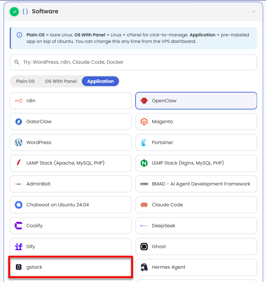The width and height of the screenshot is (266, 282).
Task: Click the Coolify purple C icon
Action: coord(18,225)
